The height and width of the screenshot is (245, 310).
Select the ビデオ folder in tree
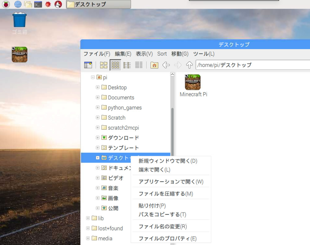112,178
